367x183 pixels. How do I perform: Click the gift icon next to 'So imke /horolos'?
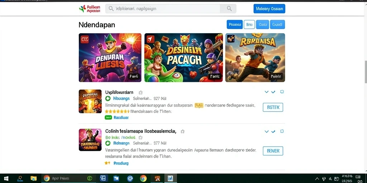point(140,138)
